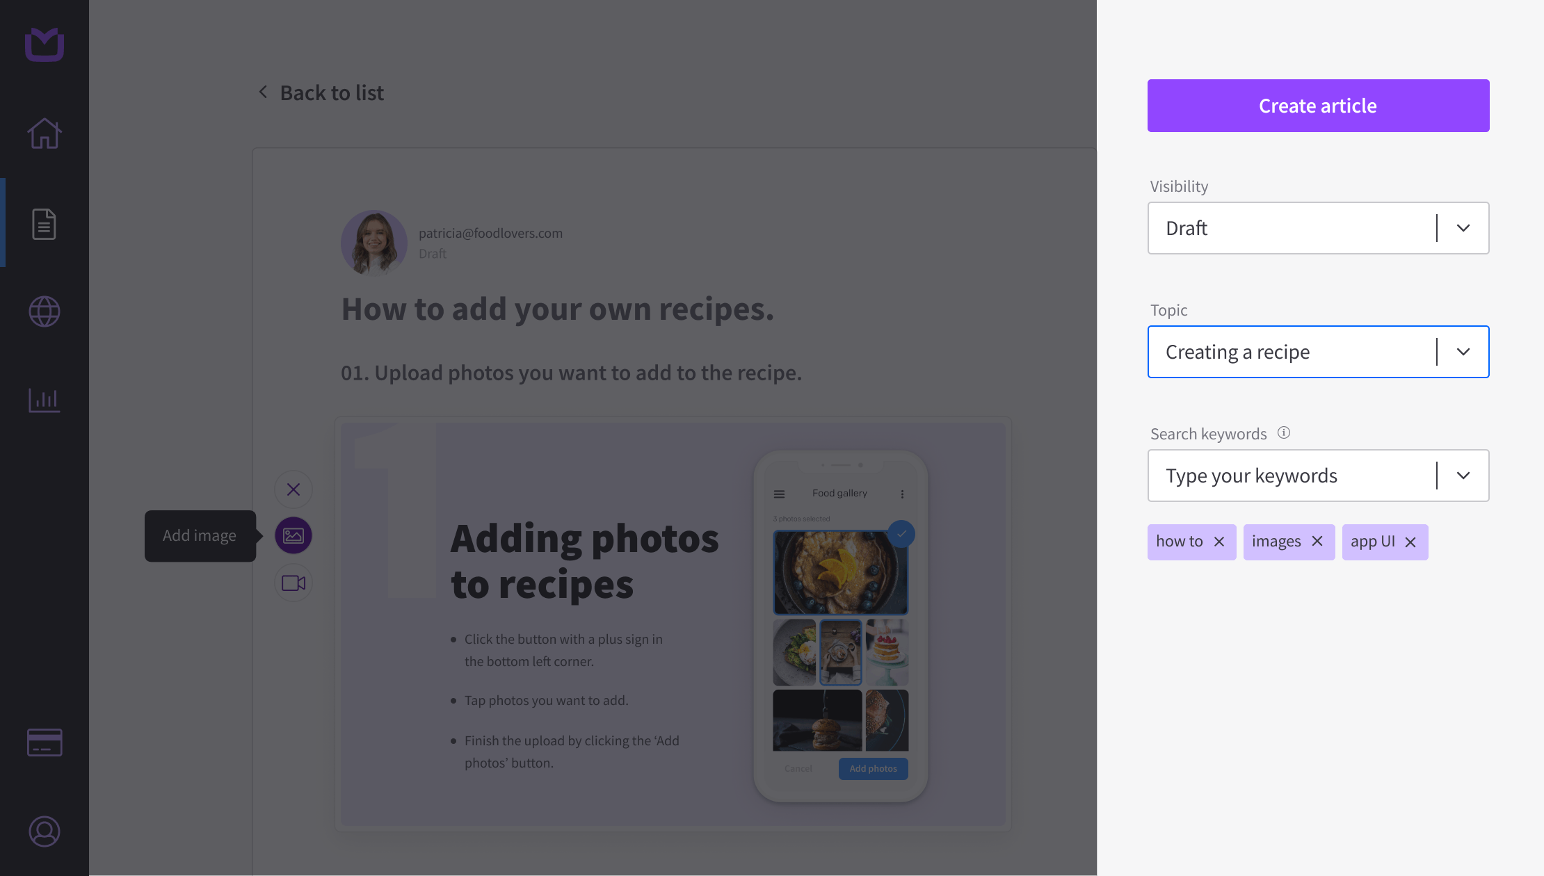Expand the Topic Creating a recipe dropdown
1544x876 pixels.
pyautogui.click(x=1463, y=351)
